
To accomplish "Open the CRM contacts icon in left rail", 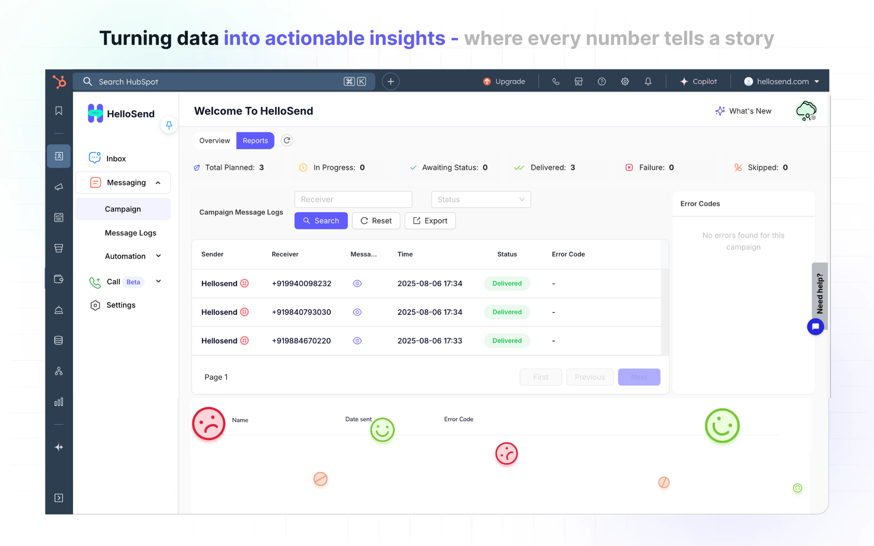I will coord(59,156).
